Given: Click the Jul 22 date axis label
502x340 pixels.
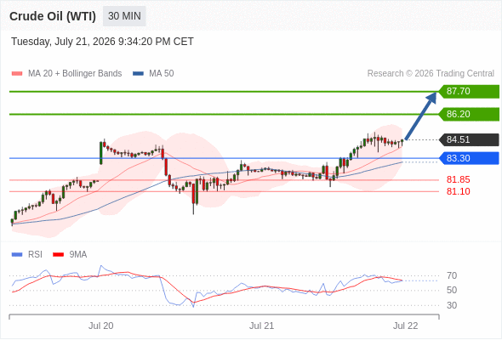Looking at the screenshot, I should (406, 326).
